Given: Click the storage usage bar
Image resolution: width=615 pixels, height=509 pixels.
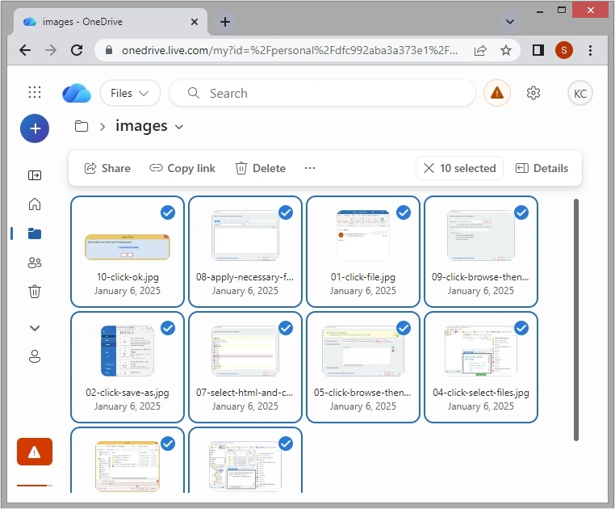Looking at the screenshot, I should click(x=35, y=486).
